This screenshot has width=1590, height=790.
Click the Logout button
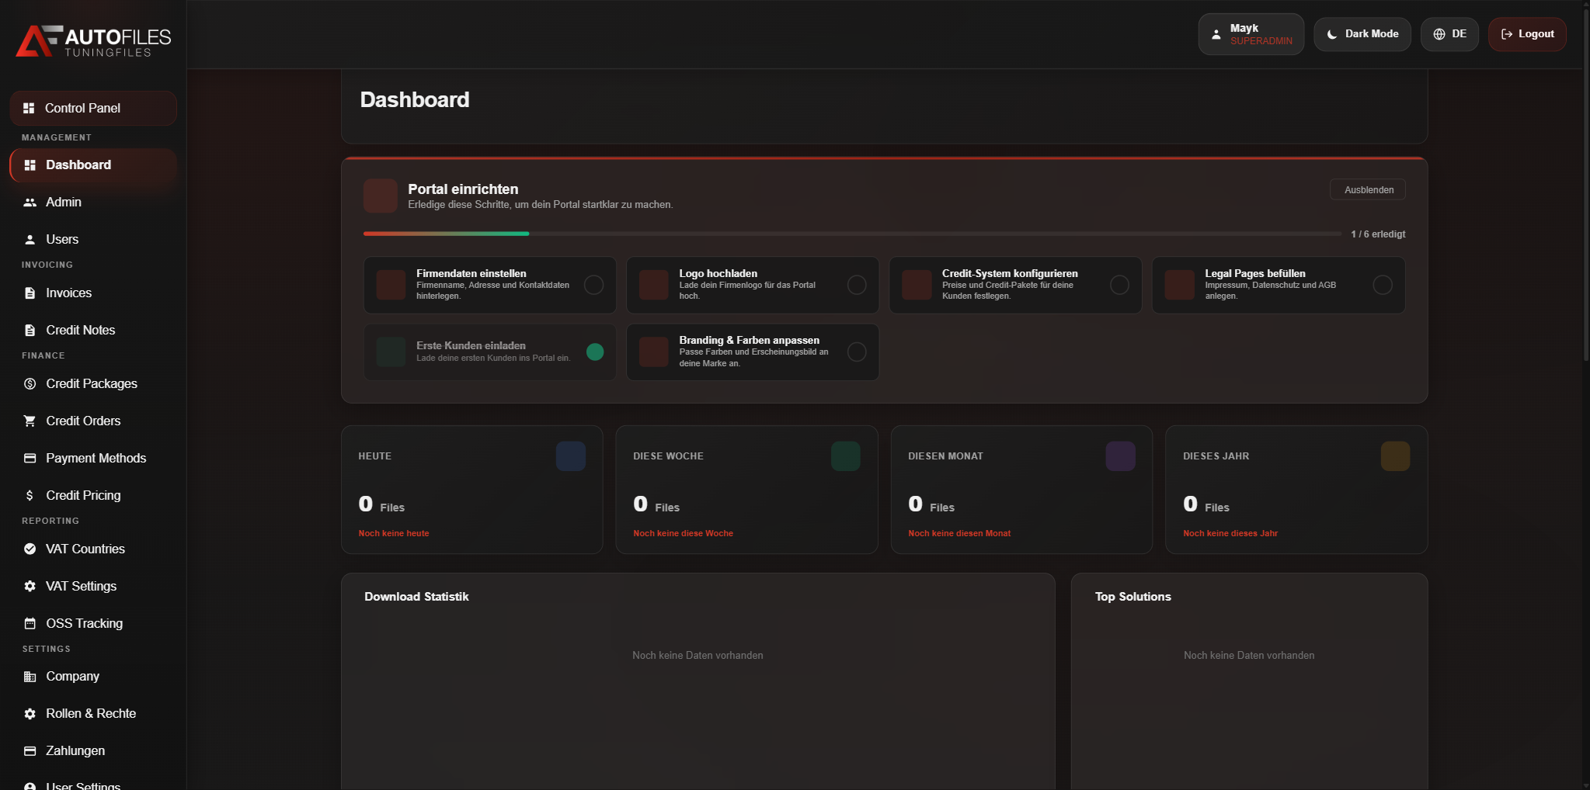coord(1526,33)
